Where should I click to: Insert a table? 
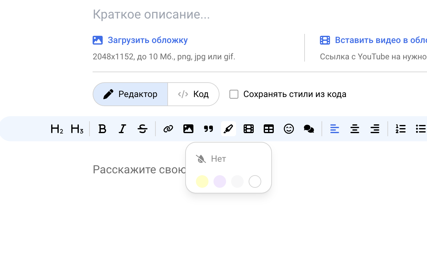coord(269,129)
